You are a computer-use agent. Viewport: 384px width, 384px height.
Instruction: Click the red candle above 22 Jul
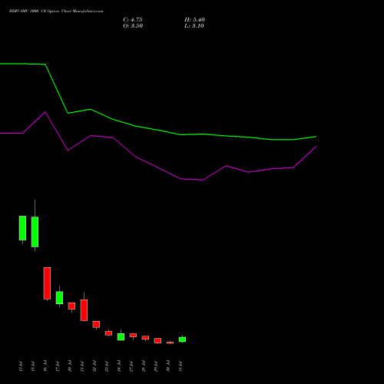pyautogui.click(x=96, y=324)
